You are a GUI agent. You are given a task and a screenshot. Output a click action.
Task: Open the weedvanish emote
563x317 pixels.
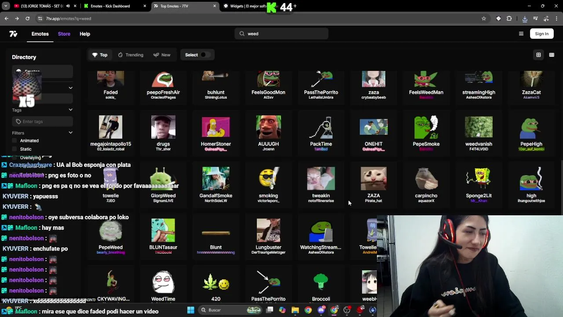[x=479, y=133]
